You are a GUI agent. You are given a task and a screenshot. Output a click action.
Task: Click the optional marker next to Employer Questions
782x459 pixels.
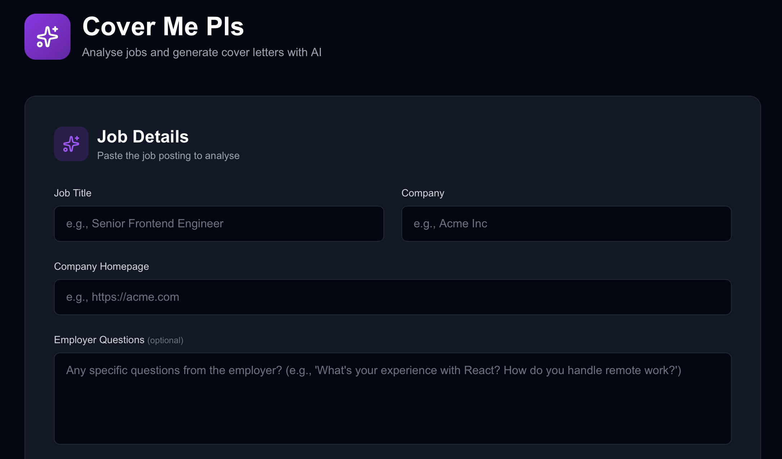[165, 340]
